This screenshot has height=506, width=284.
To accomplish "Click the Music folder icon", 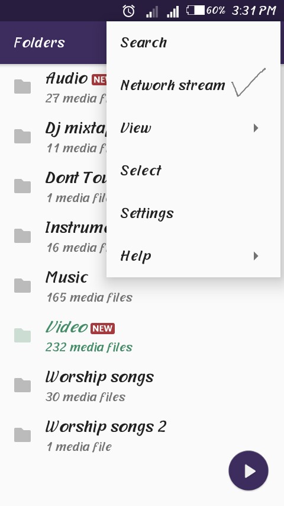I will pyautogui.click(x=22, y=285).
